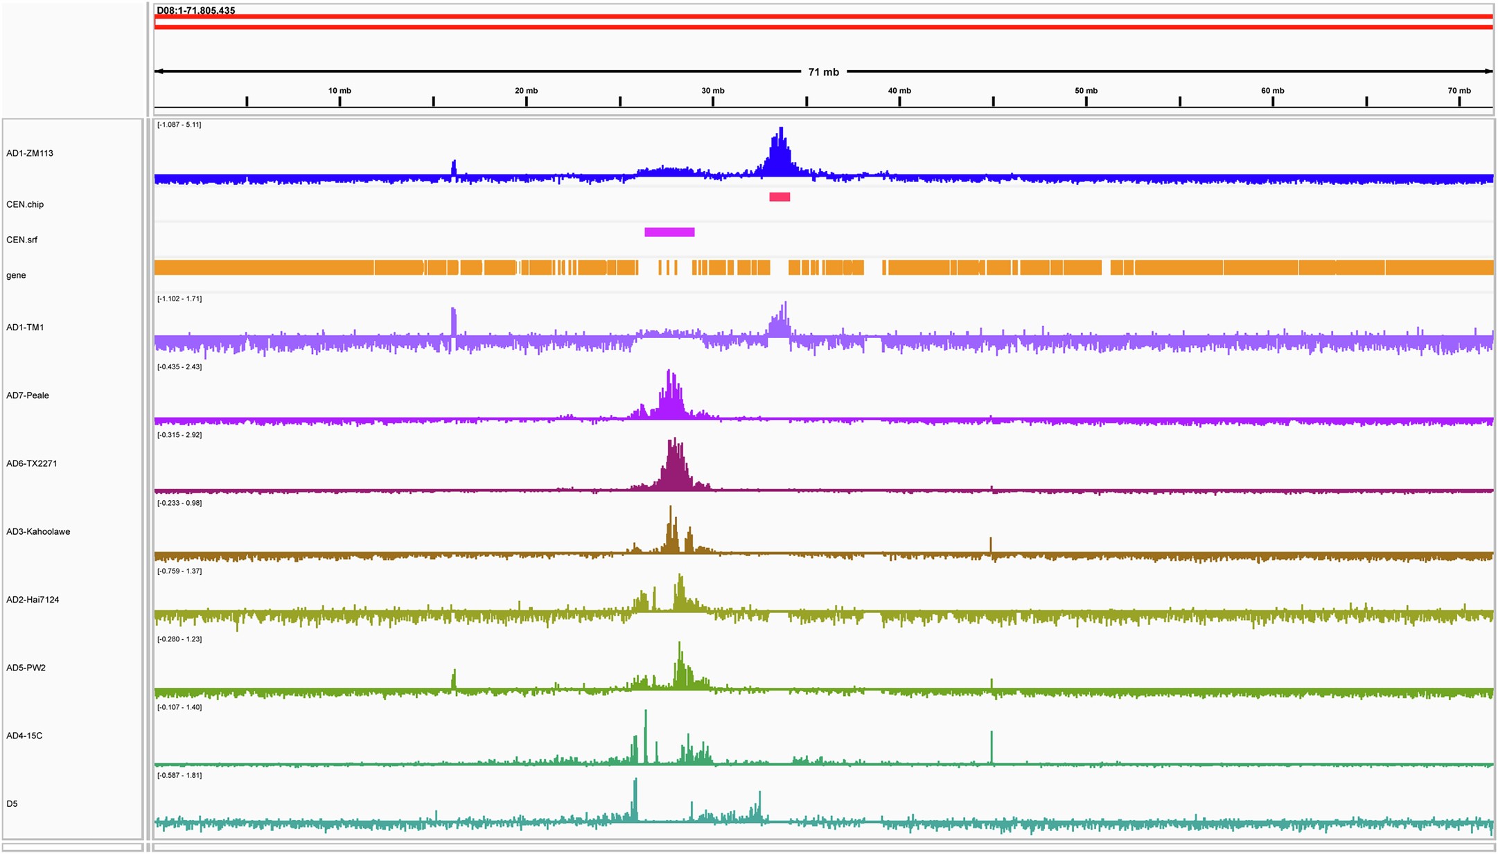Click the AD4-15C data range [-0.107 - 1.40]
1498x854 pixels.
coord(179,707)
